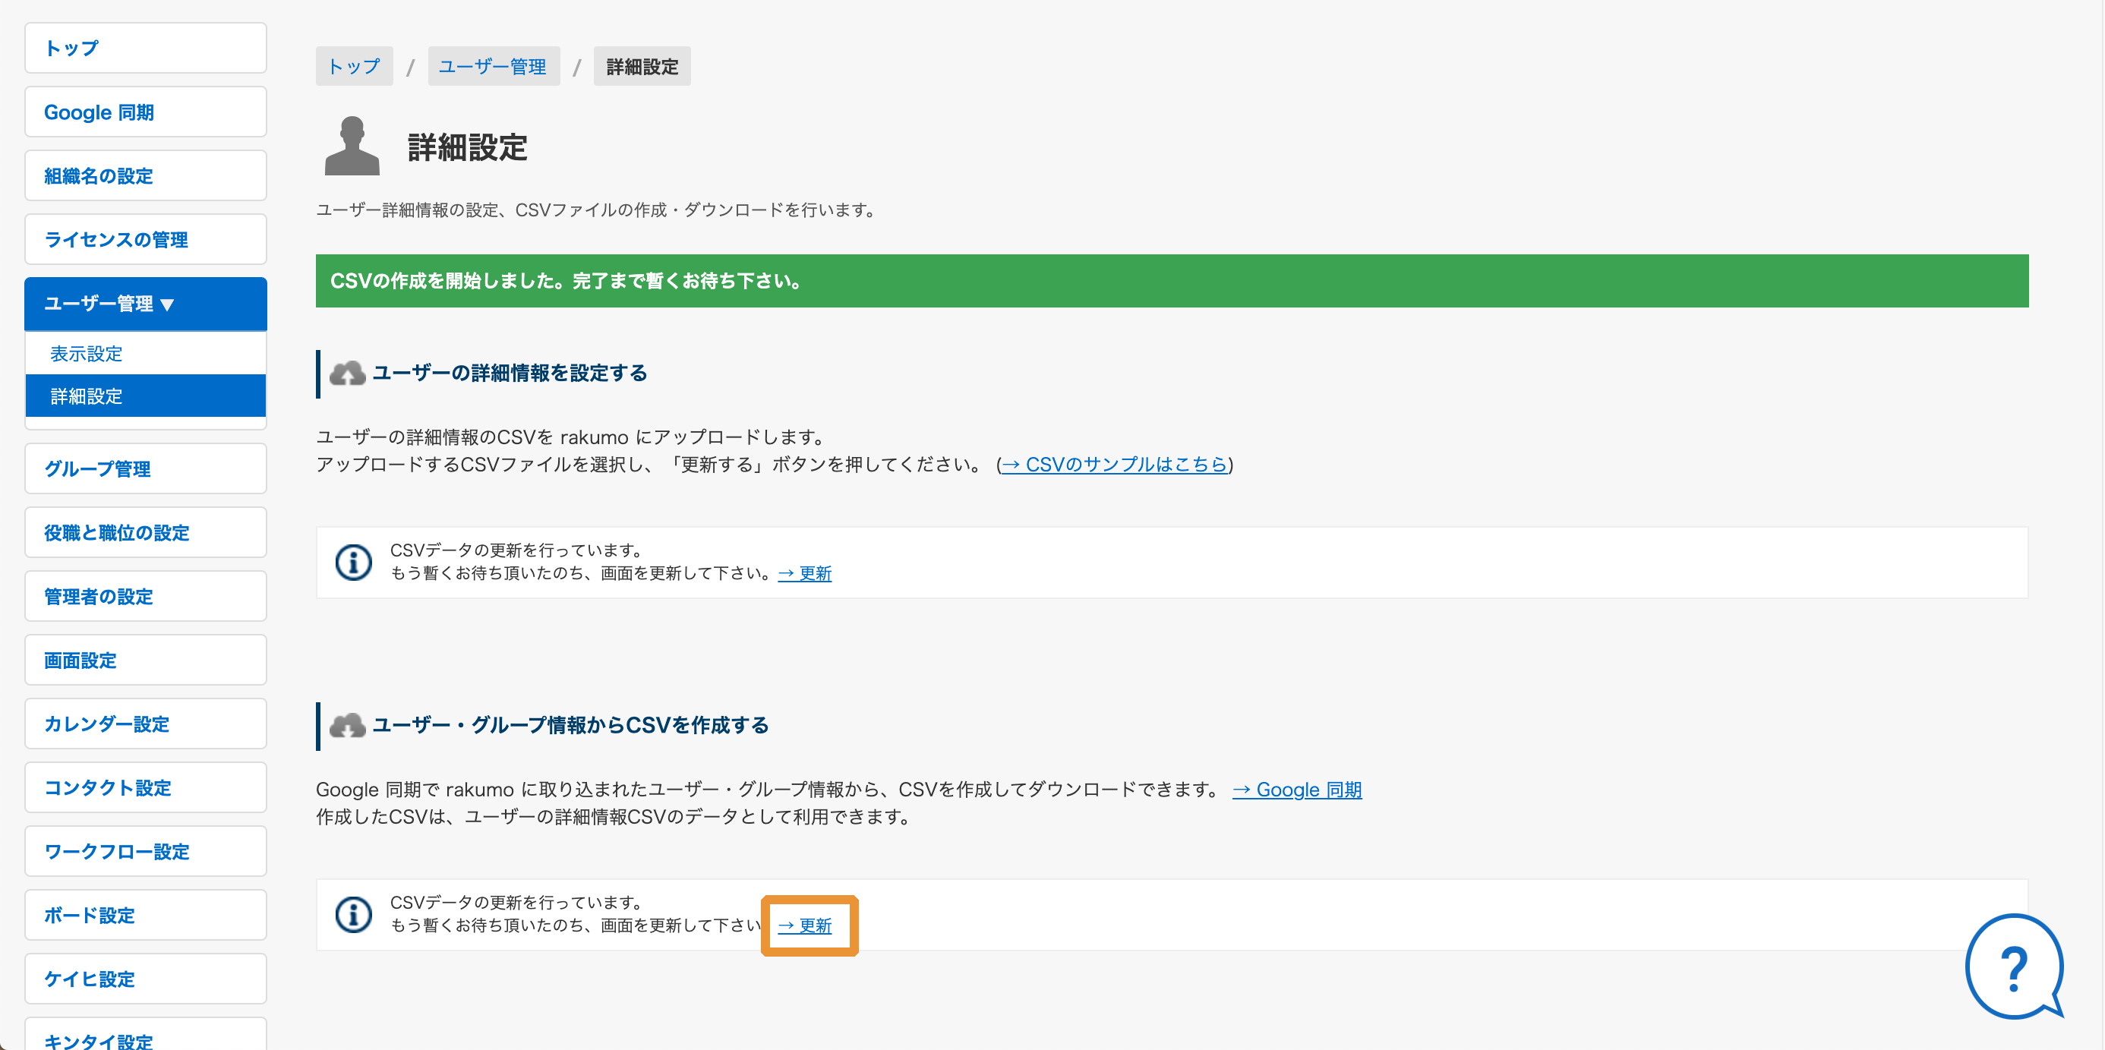Select 詳細設定 submenu item in sidebar
Viewport: 2105px width, 1050px height.
[x=146, y=396]
